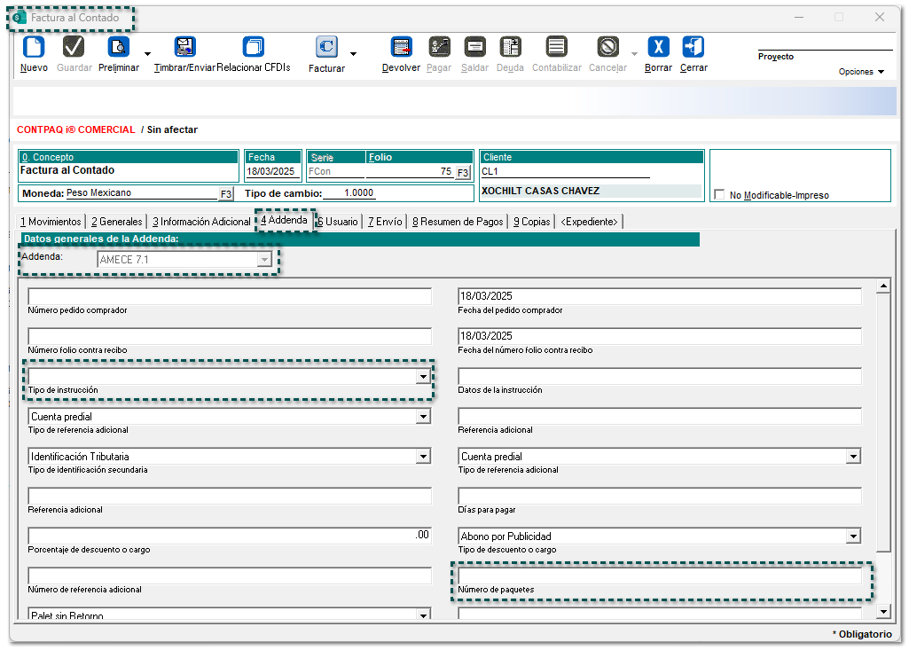Open the Facturar dropdown arrow
The height and width of the screenshot is (650, 909).
click(x=353, y=54)
